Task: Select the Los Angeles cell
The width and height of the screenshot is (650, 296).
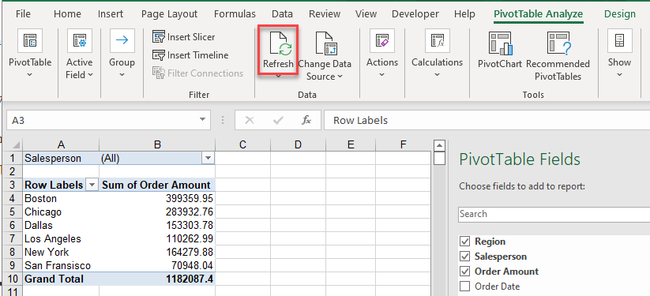Action: click(x=61, y=239)
